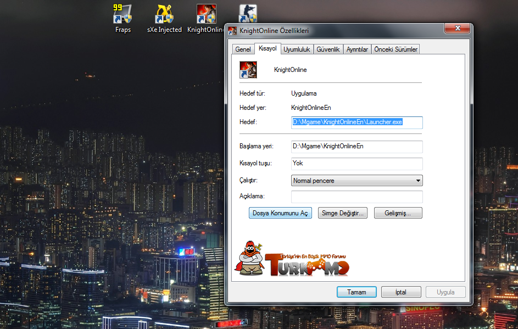The height and width of the screenshot is (329, 518).
Task: Click the Uygulama target type text
Action: pos(304,93)
